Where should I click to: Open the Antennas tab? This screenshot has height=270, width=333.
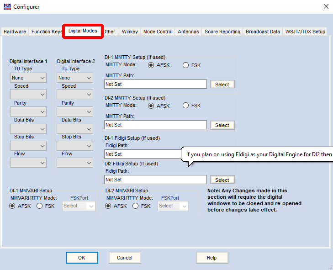[x=188, y=32]
